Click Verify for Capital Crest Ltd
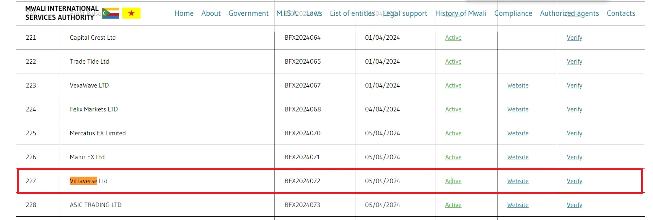 point(574,38)
